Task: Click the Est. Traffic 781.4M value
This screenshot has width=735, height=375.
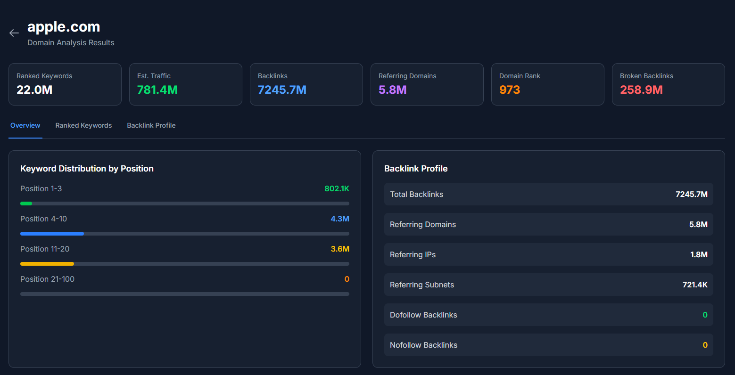Action: (x=157, y=90)
